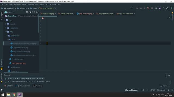Toggle the Database tool window side tab
The width and height of the screenshot is (174, 97).
172,16
